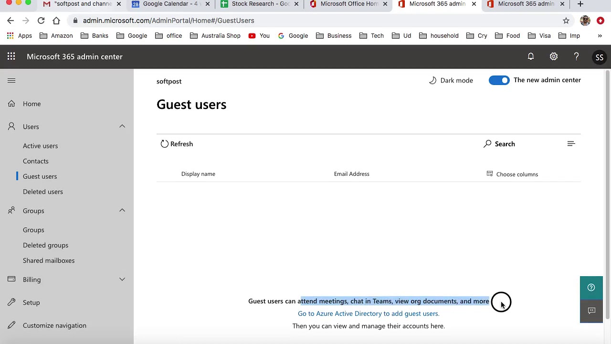
Task: Open the Chrome profile avatar
Action: tap(585, 21)
